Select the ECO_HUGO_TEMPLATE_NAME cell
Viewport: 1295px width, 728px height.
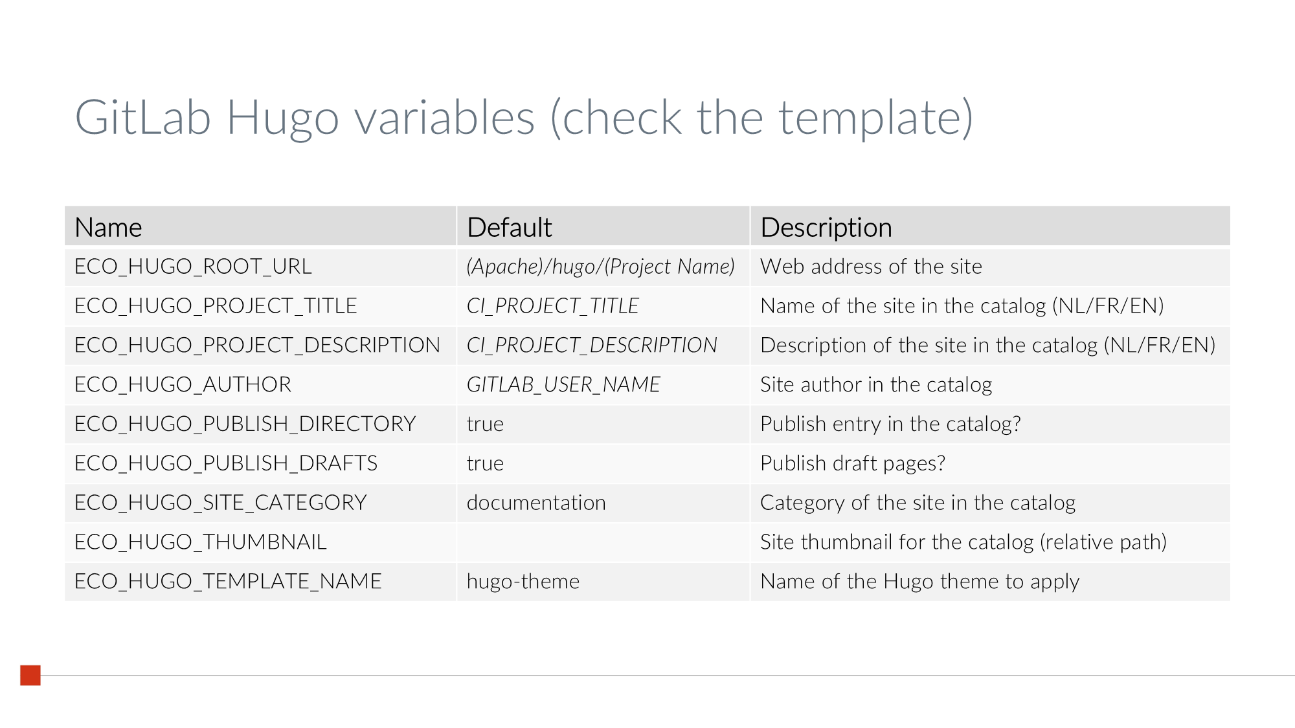[228, 582]
